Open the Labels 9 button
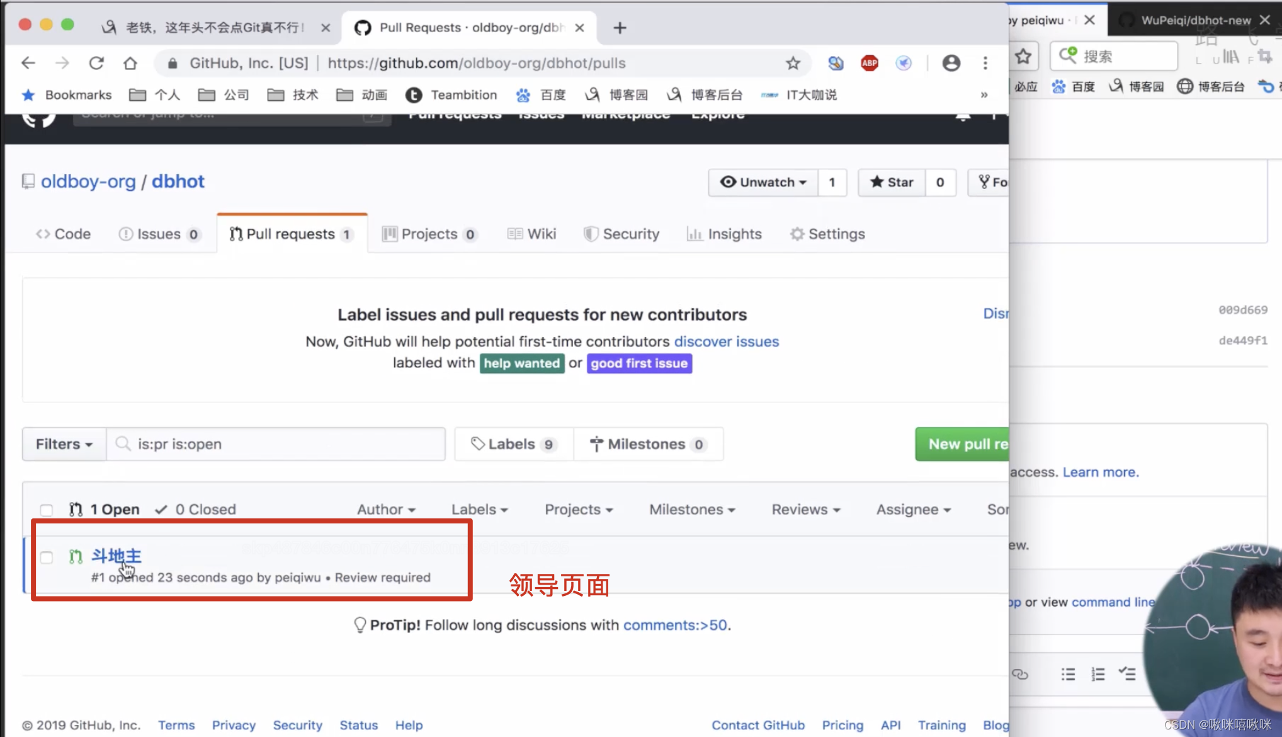This screenshot has height=737, width=1282. 514,444
